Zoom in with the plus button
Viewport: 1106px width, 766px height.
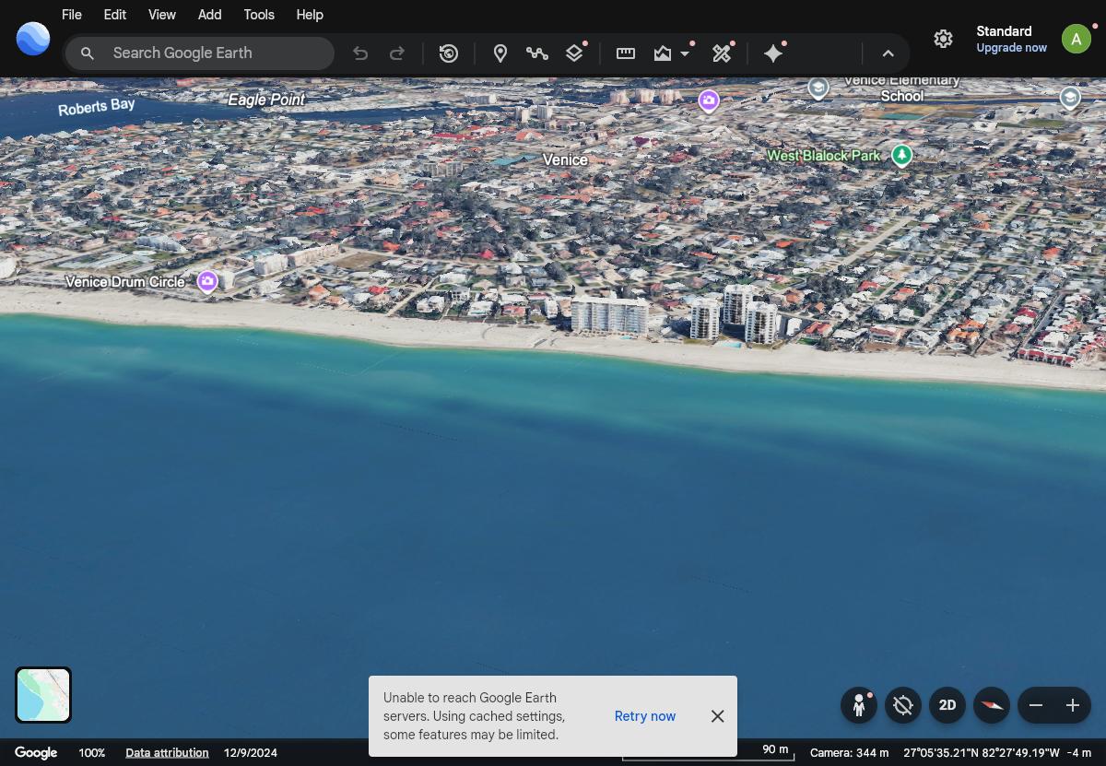1073,705
